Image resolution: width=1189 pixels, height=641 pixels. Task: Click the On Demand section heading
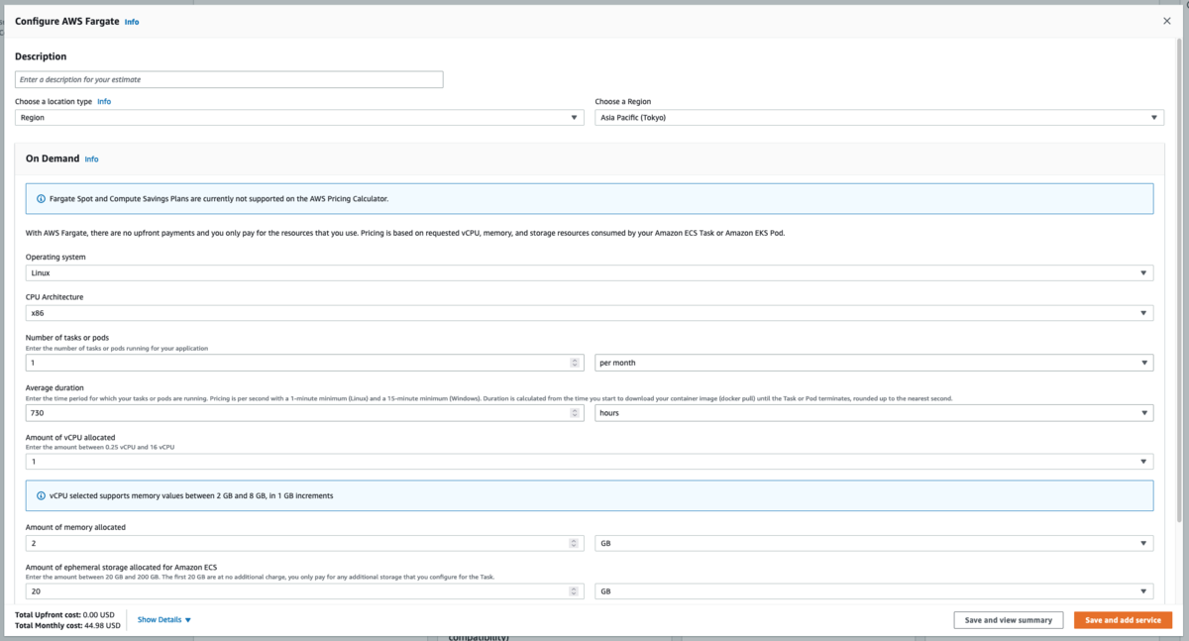[x=53, y=159]
